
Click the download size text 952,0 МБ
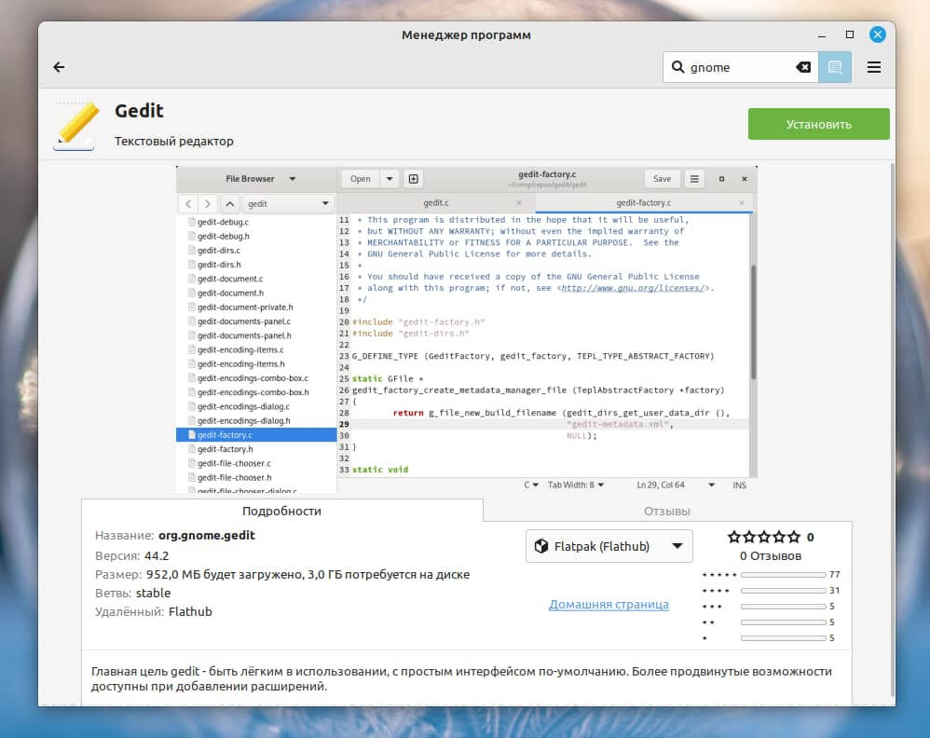[173, 574]
